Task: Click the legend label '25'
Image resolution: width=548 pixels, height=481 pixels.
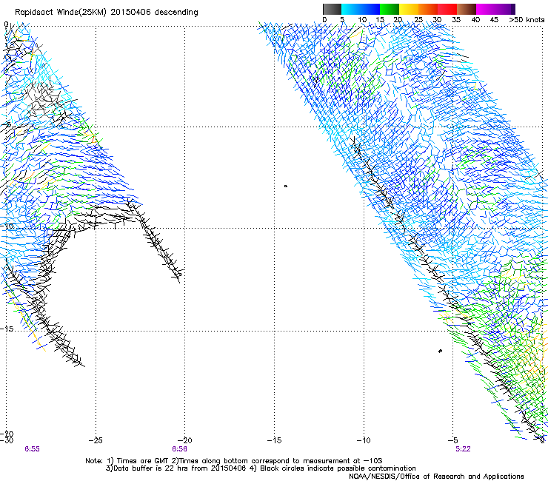Action: 418,20
